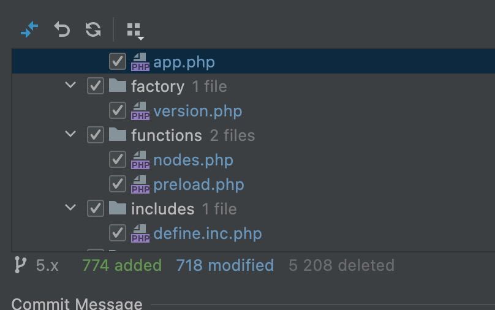Toggle the define.inc.php checkbox
This screenshot has width=495, height=310.
coord(118,233)
